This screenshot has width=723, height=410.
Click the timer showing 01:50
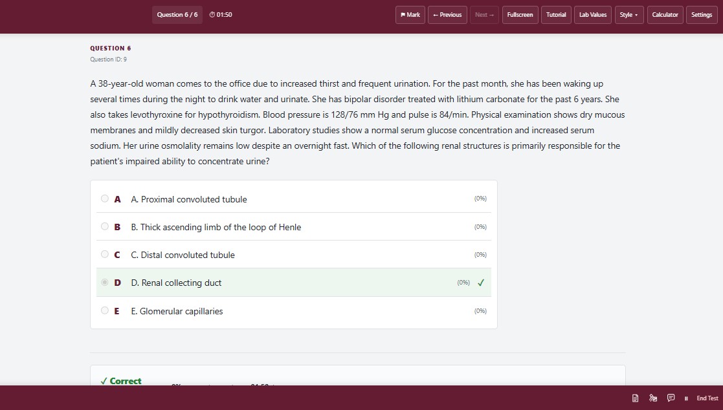(221, 15)
